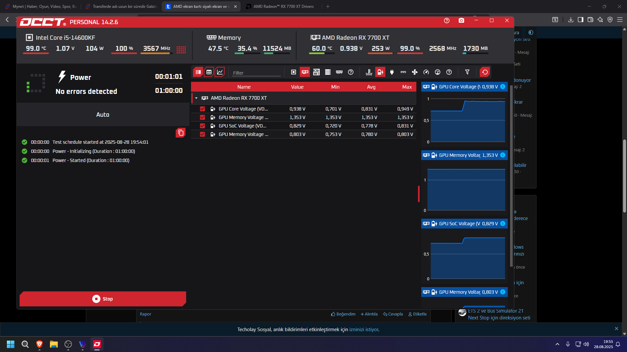Click iznizi istiyor notification permission link
Viewport: 627px width, 352px height.
pos(364,330)
